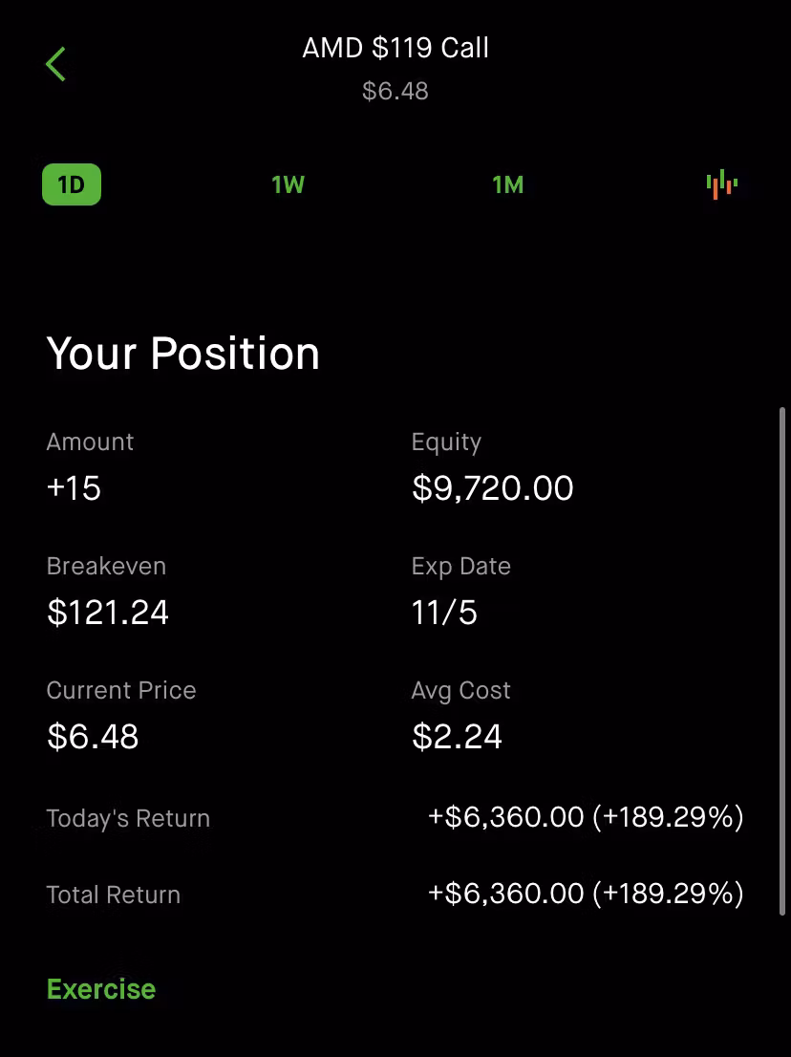Select the 1W chart range
Screen dimensions: 791x1057
coord(288,184)
